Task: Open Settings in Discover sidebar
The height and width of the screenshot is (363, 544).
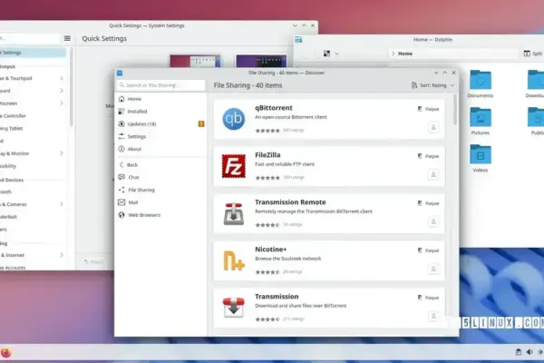Action: point(160,136)
